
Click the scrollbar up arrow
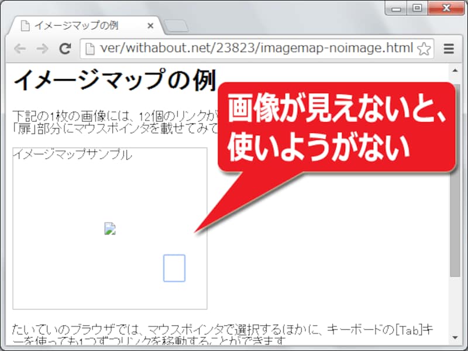[x=455, y=70]
